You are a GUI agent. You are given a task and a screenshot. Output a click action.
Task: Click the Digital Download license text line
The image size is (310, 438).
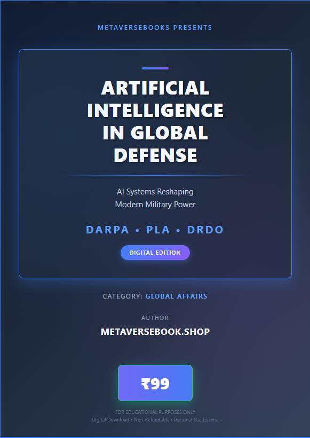[x=155, y=419]
